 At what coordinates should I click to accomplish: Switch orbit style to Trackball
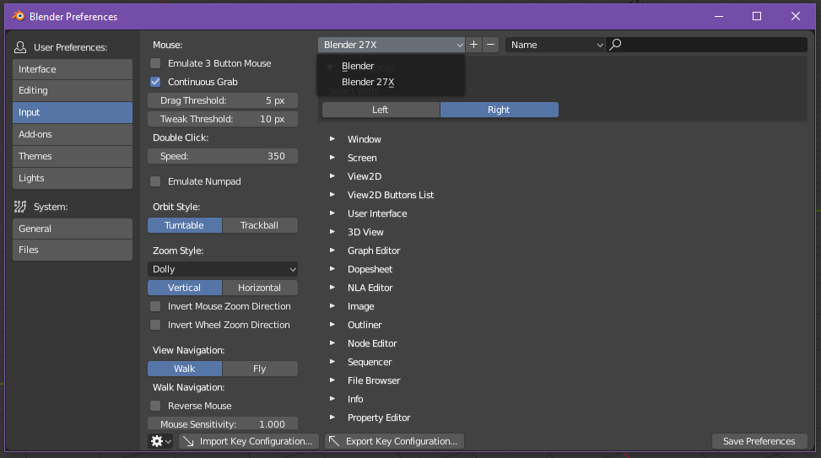coord(260,225)
